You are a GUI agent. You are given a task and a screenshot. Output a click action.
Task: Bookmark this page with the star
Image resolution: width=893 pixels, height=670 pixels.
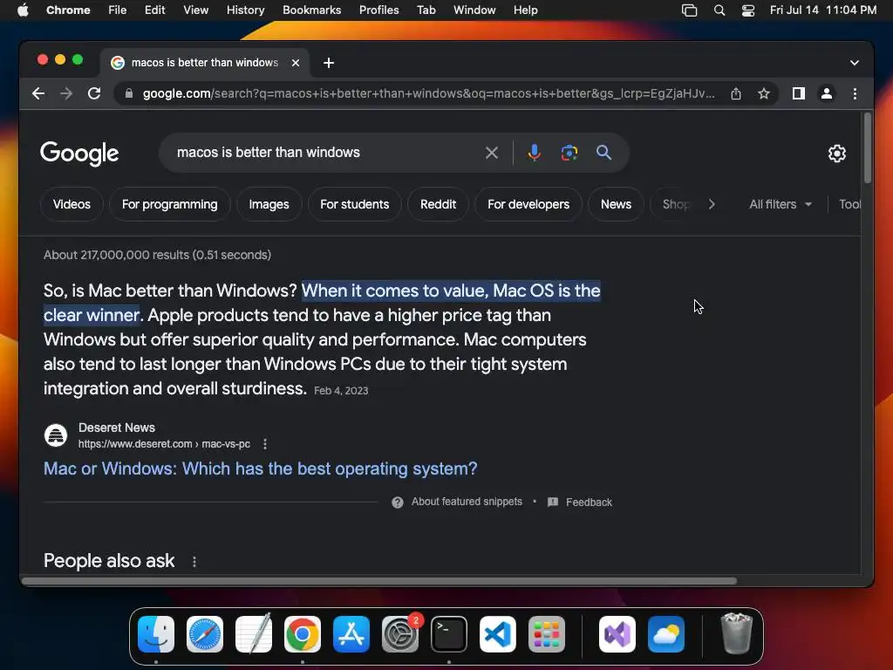764,93
